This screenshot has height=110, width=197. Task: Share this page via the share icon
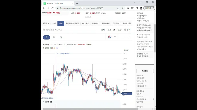(x=118, y=8)
